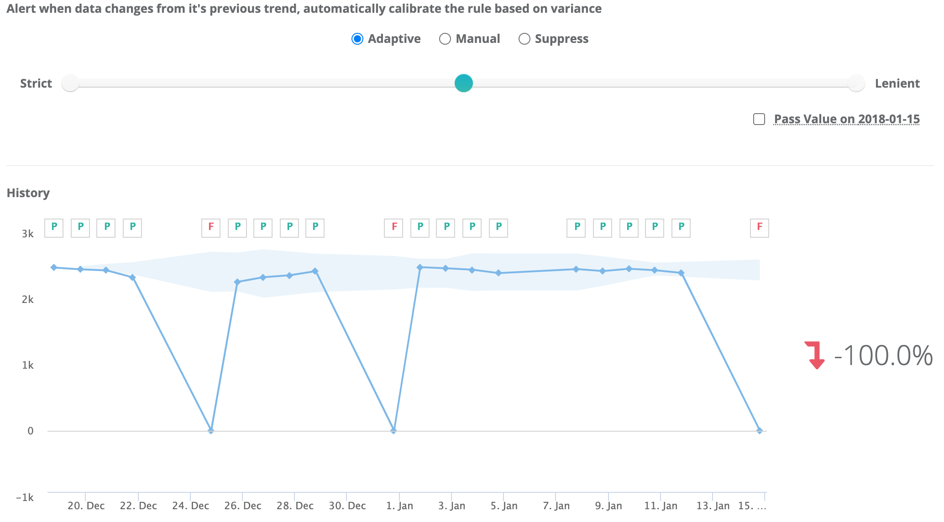944x522 pixels.
Task: Click the first red F badge near 25 Dec
Action: coord(211,228)
